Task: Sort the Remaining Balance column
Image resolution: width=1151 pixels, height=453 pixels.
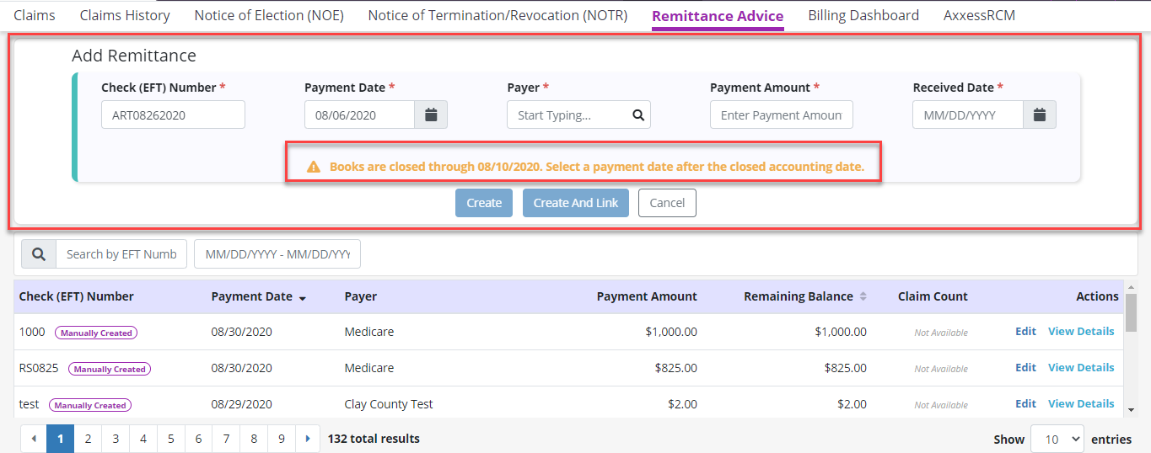Action: (x=863, y=296)
